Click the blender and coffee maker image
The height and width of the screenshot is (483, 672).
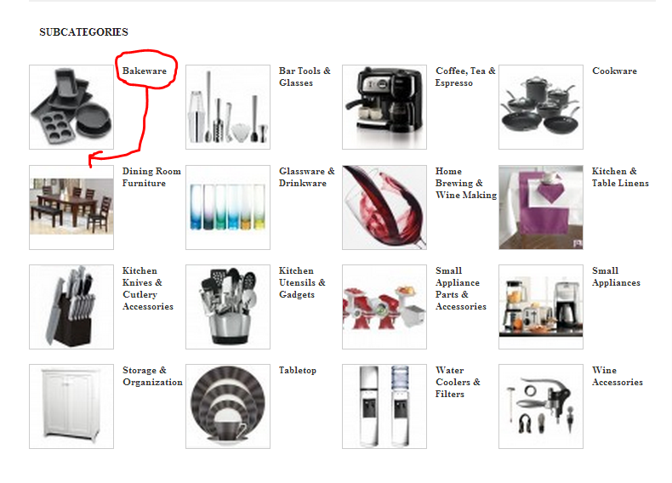tap(541, 307)
